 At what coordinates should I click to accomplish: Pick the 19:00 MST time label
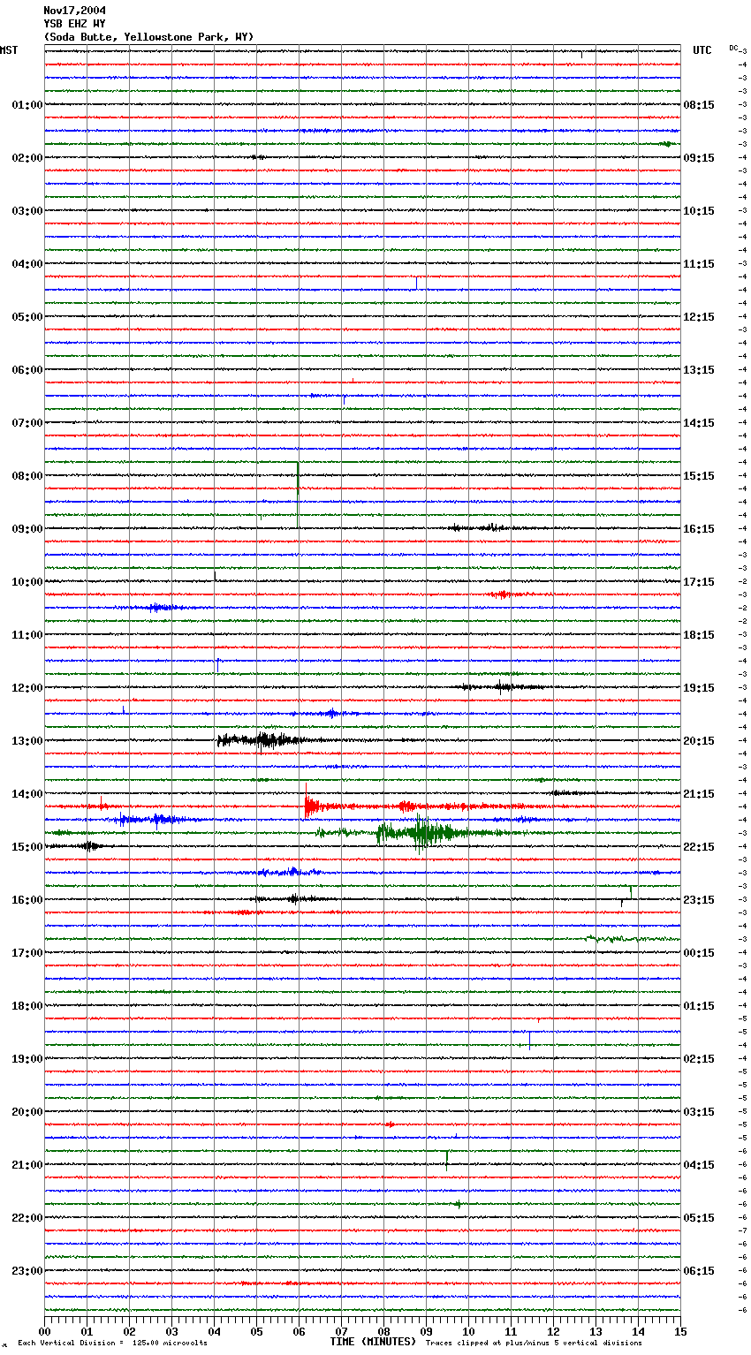tap(27, 1059)
